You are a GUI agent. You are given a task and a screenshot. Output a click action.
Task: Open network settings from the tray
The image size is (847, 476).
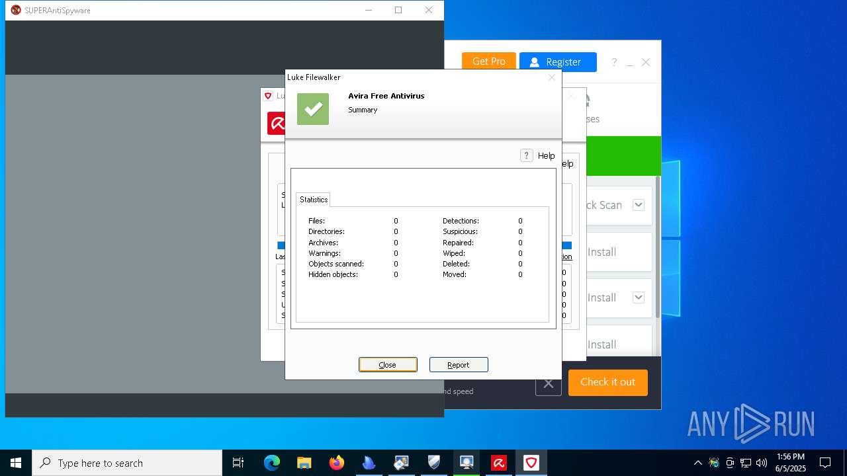(x=746, y=463)
